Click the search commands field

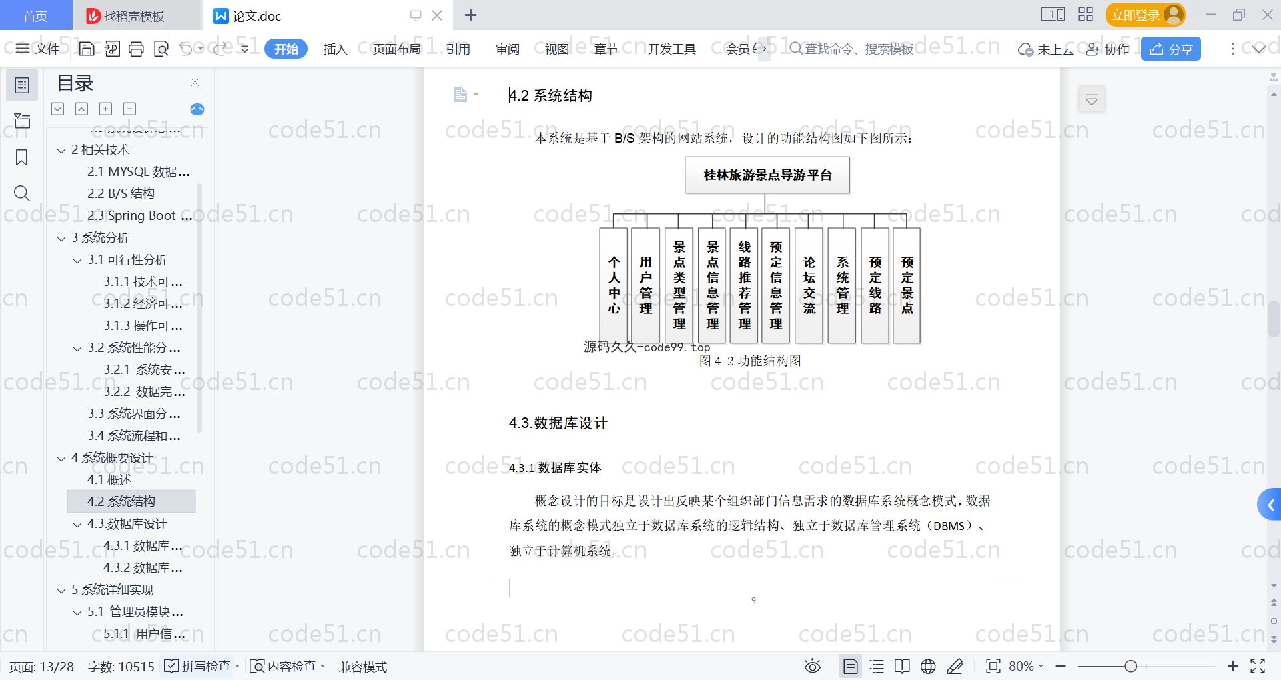851,49
